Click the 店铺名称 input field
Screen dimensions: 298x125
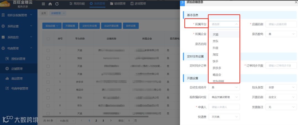281,24
